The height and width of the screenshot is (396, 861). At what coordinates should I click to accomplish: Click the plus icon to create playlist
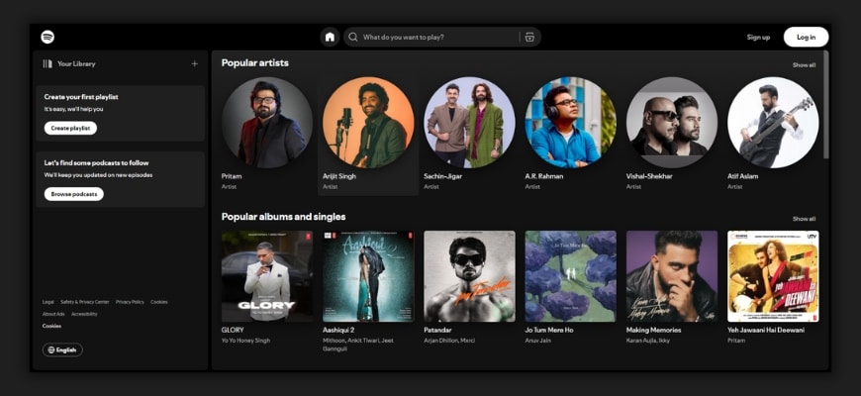[x=194, y=63]
